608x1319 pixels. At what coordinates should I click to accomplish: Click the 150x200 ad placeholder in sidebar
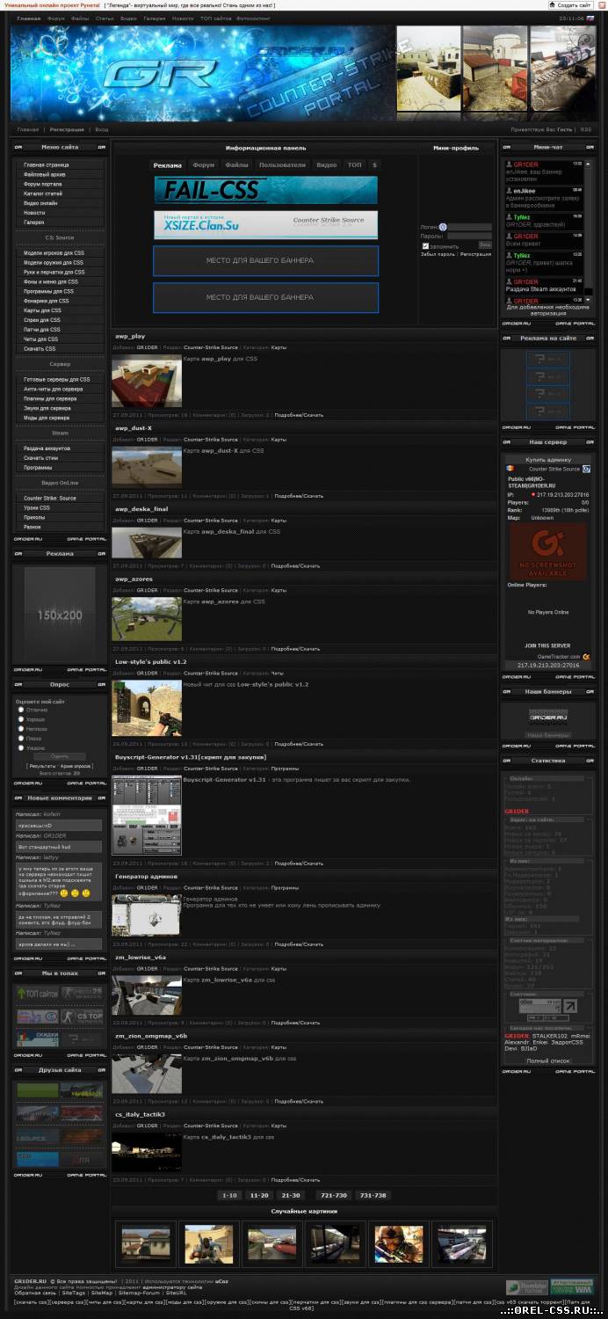tap(59, 614)
